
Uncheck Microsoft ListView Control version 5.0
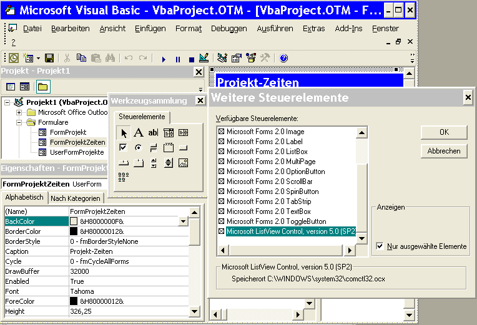coord(220,231)
